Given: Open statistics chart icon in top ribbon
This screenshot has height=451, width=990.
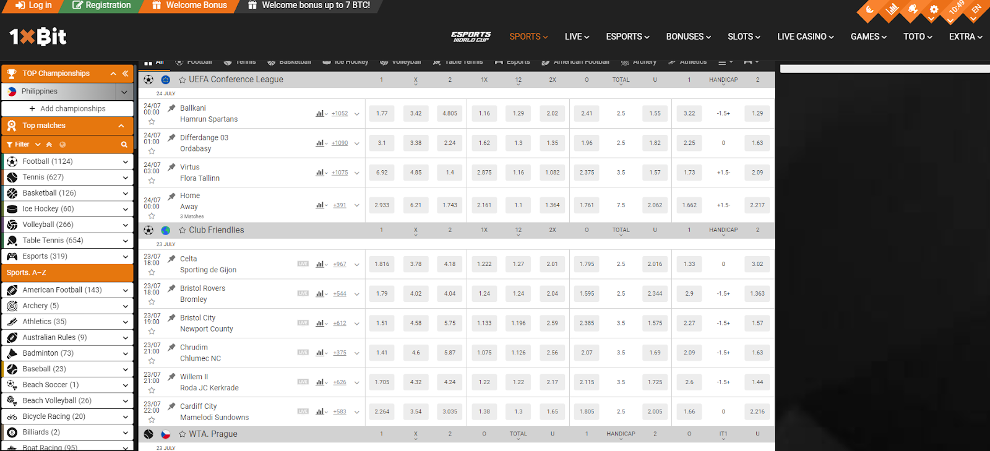Looking at the screenshot, I should pyautogui.click(x=892, y=9).
